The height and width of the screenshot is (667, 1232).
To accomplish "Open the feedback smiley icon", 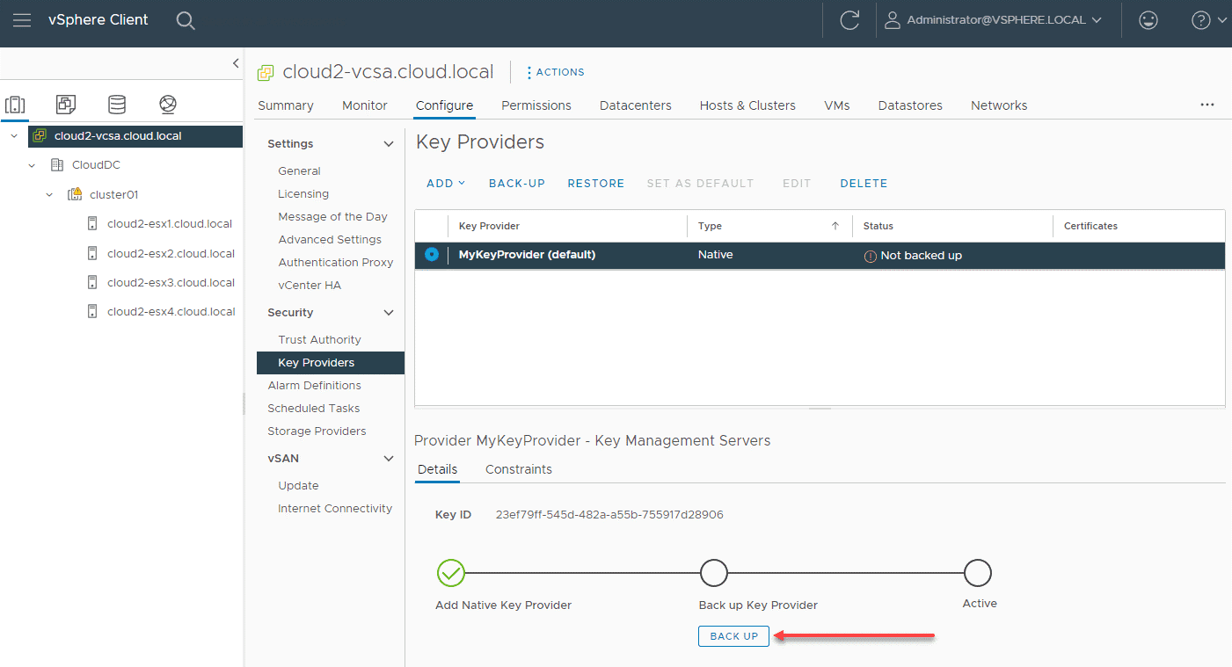I will pyautogui.click(x=1148, y=20).
